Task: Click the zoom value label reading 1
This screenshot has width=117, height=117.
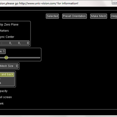Action: click(3, 51)
